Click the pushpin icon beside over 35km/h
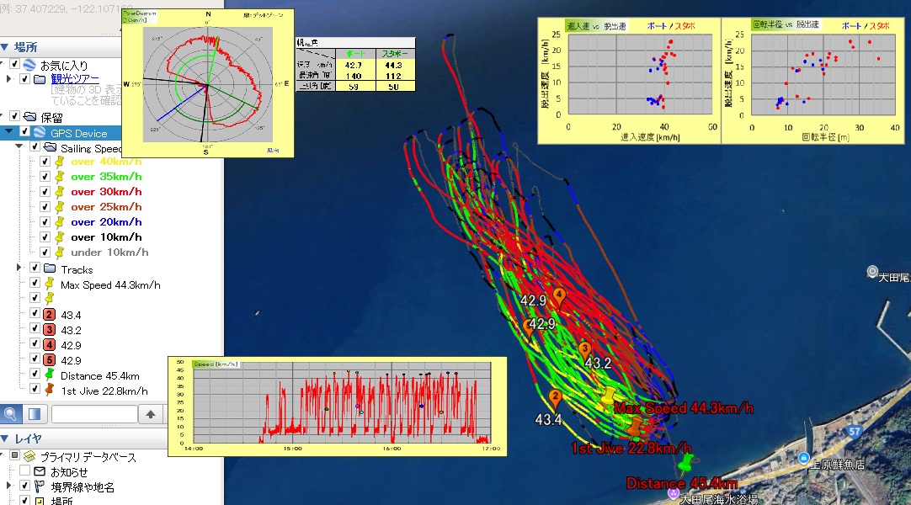This screenshot has height=505, width=911. point(59,177)
